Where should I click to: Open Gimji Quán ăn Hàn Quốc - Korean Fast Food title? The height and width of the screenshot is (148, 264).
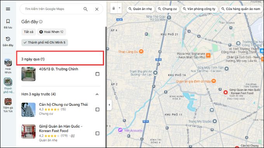tap(61, 129)
